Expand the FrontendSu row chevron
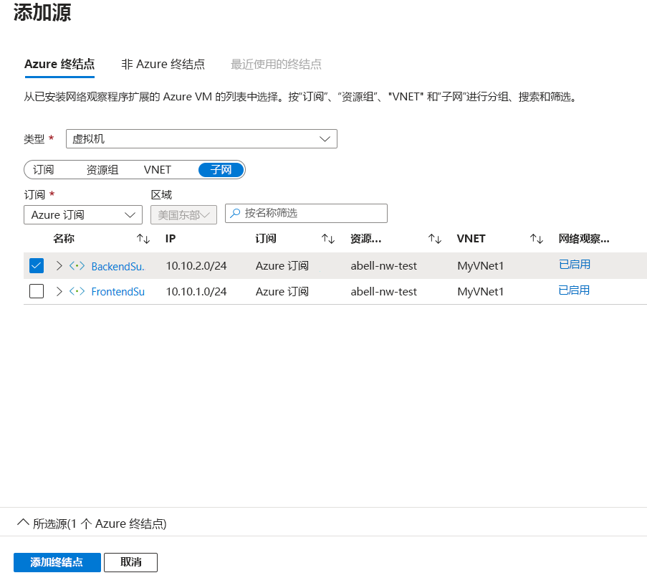 (x=59, y=292)
